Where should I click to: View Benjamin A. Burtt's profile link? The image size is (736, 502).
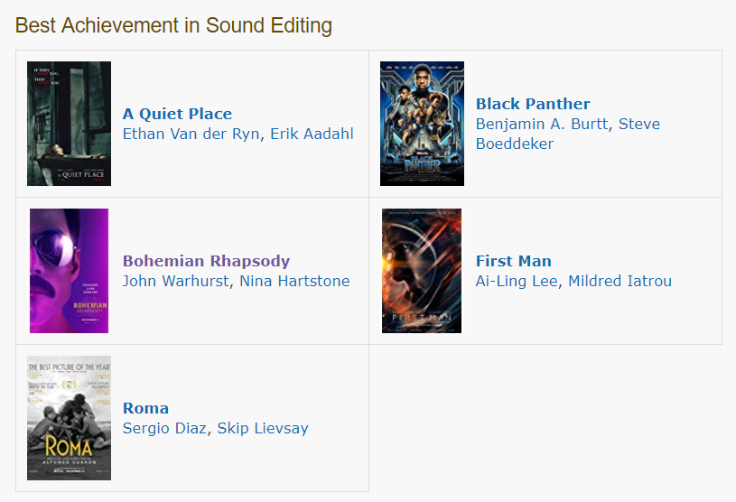click(542, 124)
